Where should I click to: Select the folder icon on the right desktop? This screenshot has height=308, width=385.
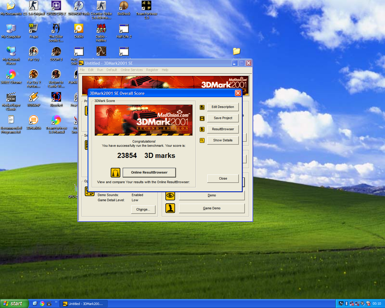pos(237,51)
